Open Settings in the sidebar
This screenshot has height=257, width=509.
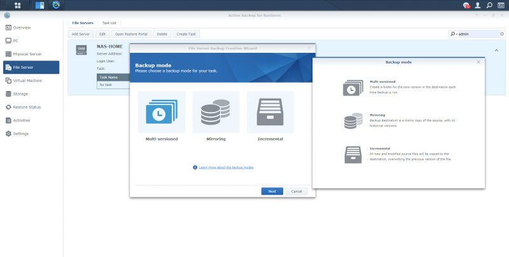[x=31, y=134]
